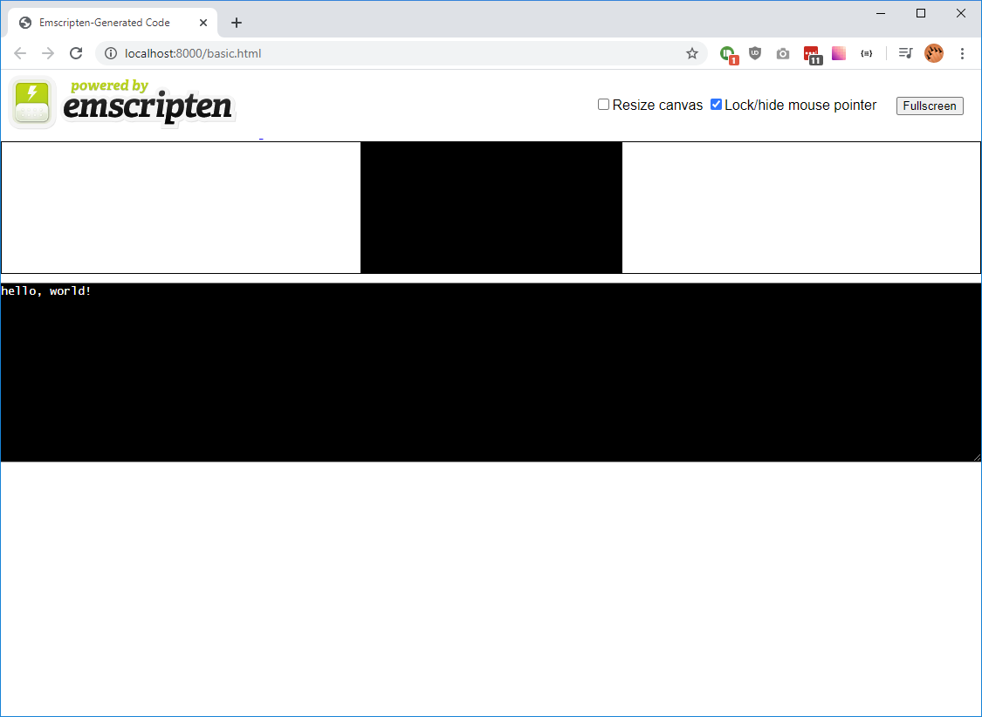Bookmark this page with the star icon
The width and height of the screenshot is (982, 717).
pyautogui.click(x=691, y=53)
